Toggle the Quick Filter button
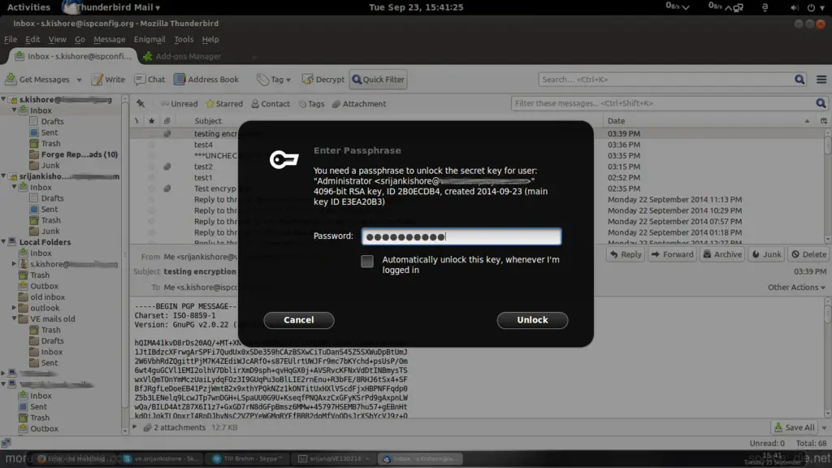 379,79
